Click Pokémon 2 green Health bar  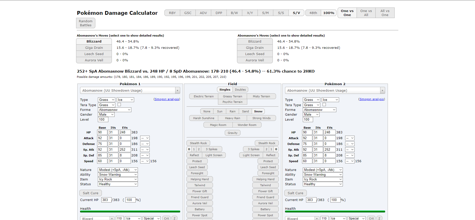point(335,211)
